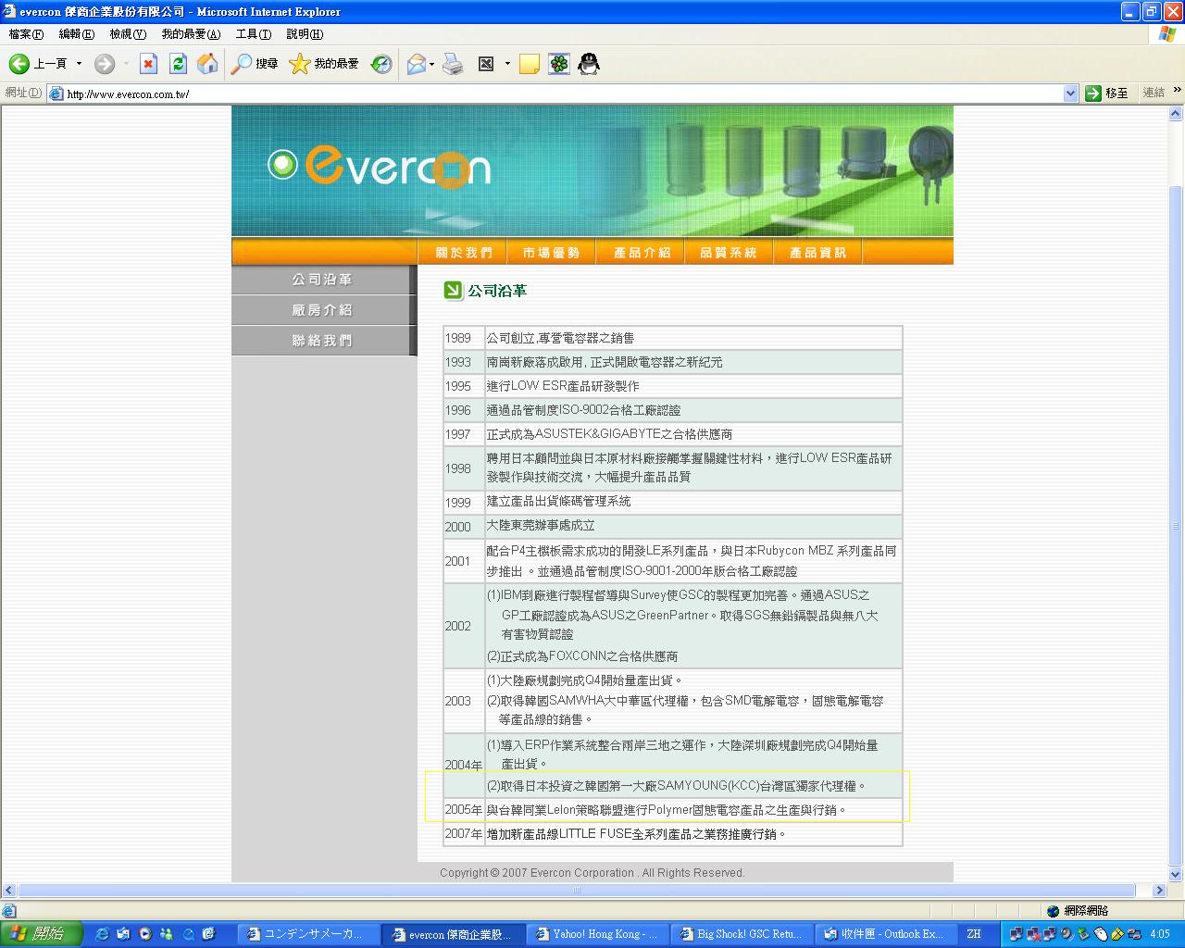
Task: Click the Refresh page icon
Action: (x=178, y=64)
